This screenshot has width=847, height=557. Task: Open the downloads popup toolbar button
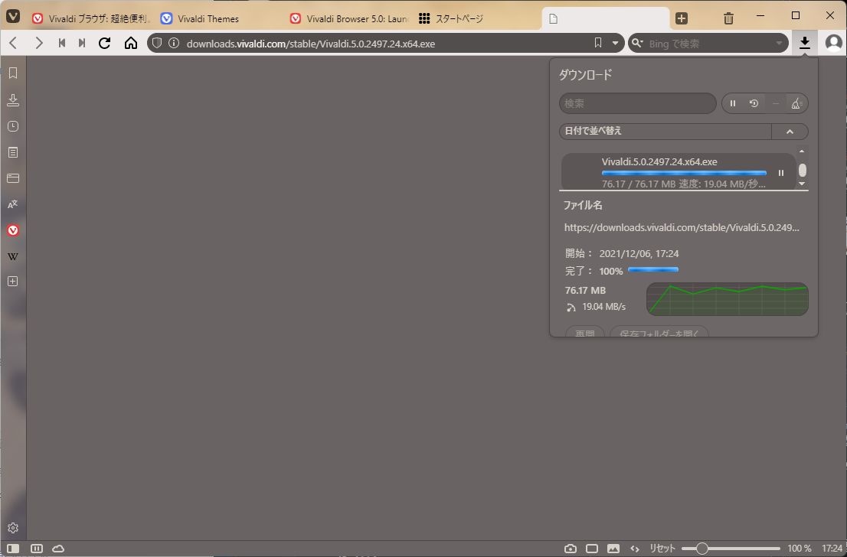coord(805,43)
